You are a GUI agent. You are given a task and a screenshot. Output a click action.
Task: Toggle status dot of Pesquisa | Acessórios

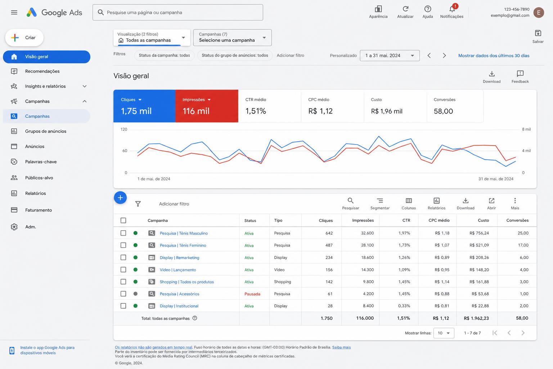[135, 294]
